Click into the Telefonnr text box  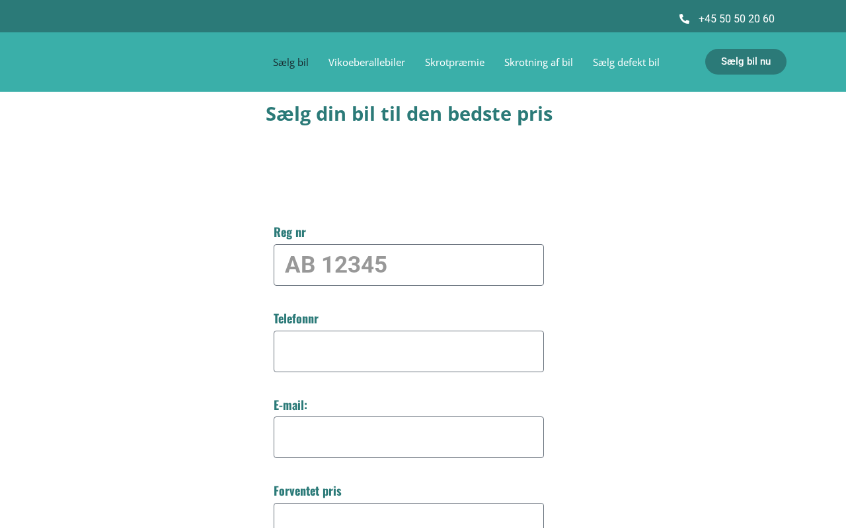coord(408,352)
